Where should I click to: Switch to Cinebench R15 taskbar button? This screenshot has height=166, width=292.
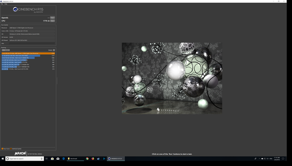tap(115, 159)
